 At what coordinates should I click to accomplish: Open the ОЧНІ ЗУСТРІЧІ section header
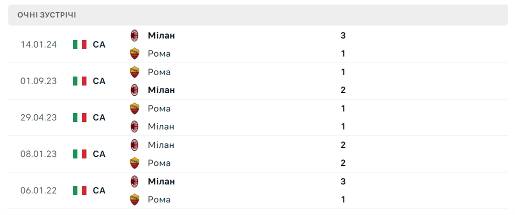coord(47,15)
